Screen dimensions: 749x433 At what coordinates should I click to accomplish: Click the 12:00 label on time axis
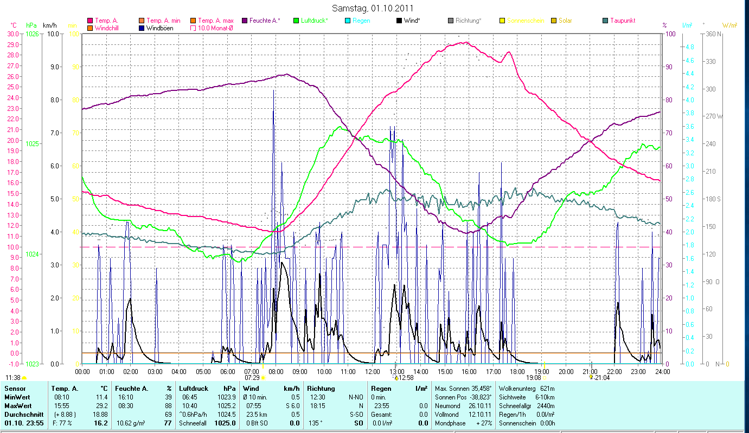(373, 371)
